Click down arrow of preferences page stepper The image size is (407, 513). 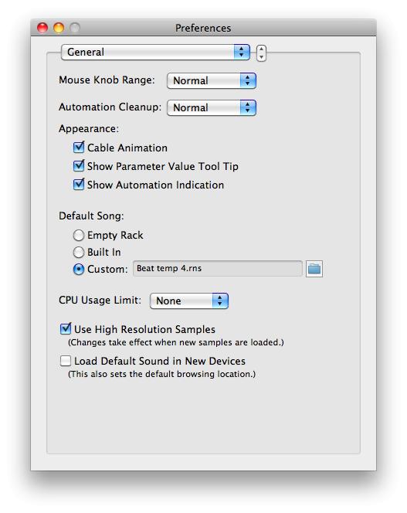click(261, 57)
